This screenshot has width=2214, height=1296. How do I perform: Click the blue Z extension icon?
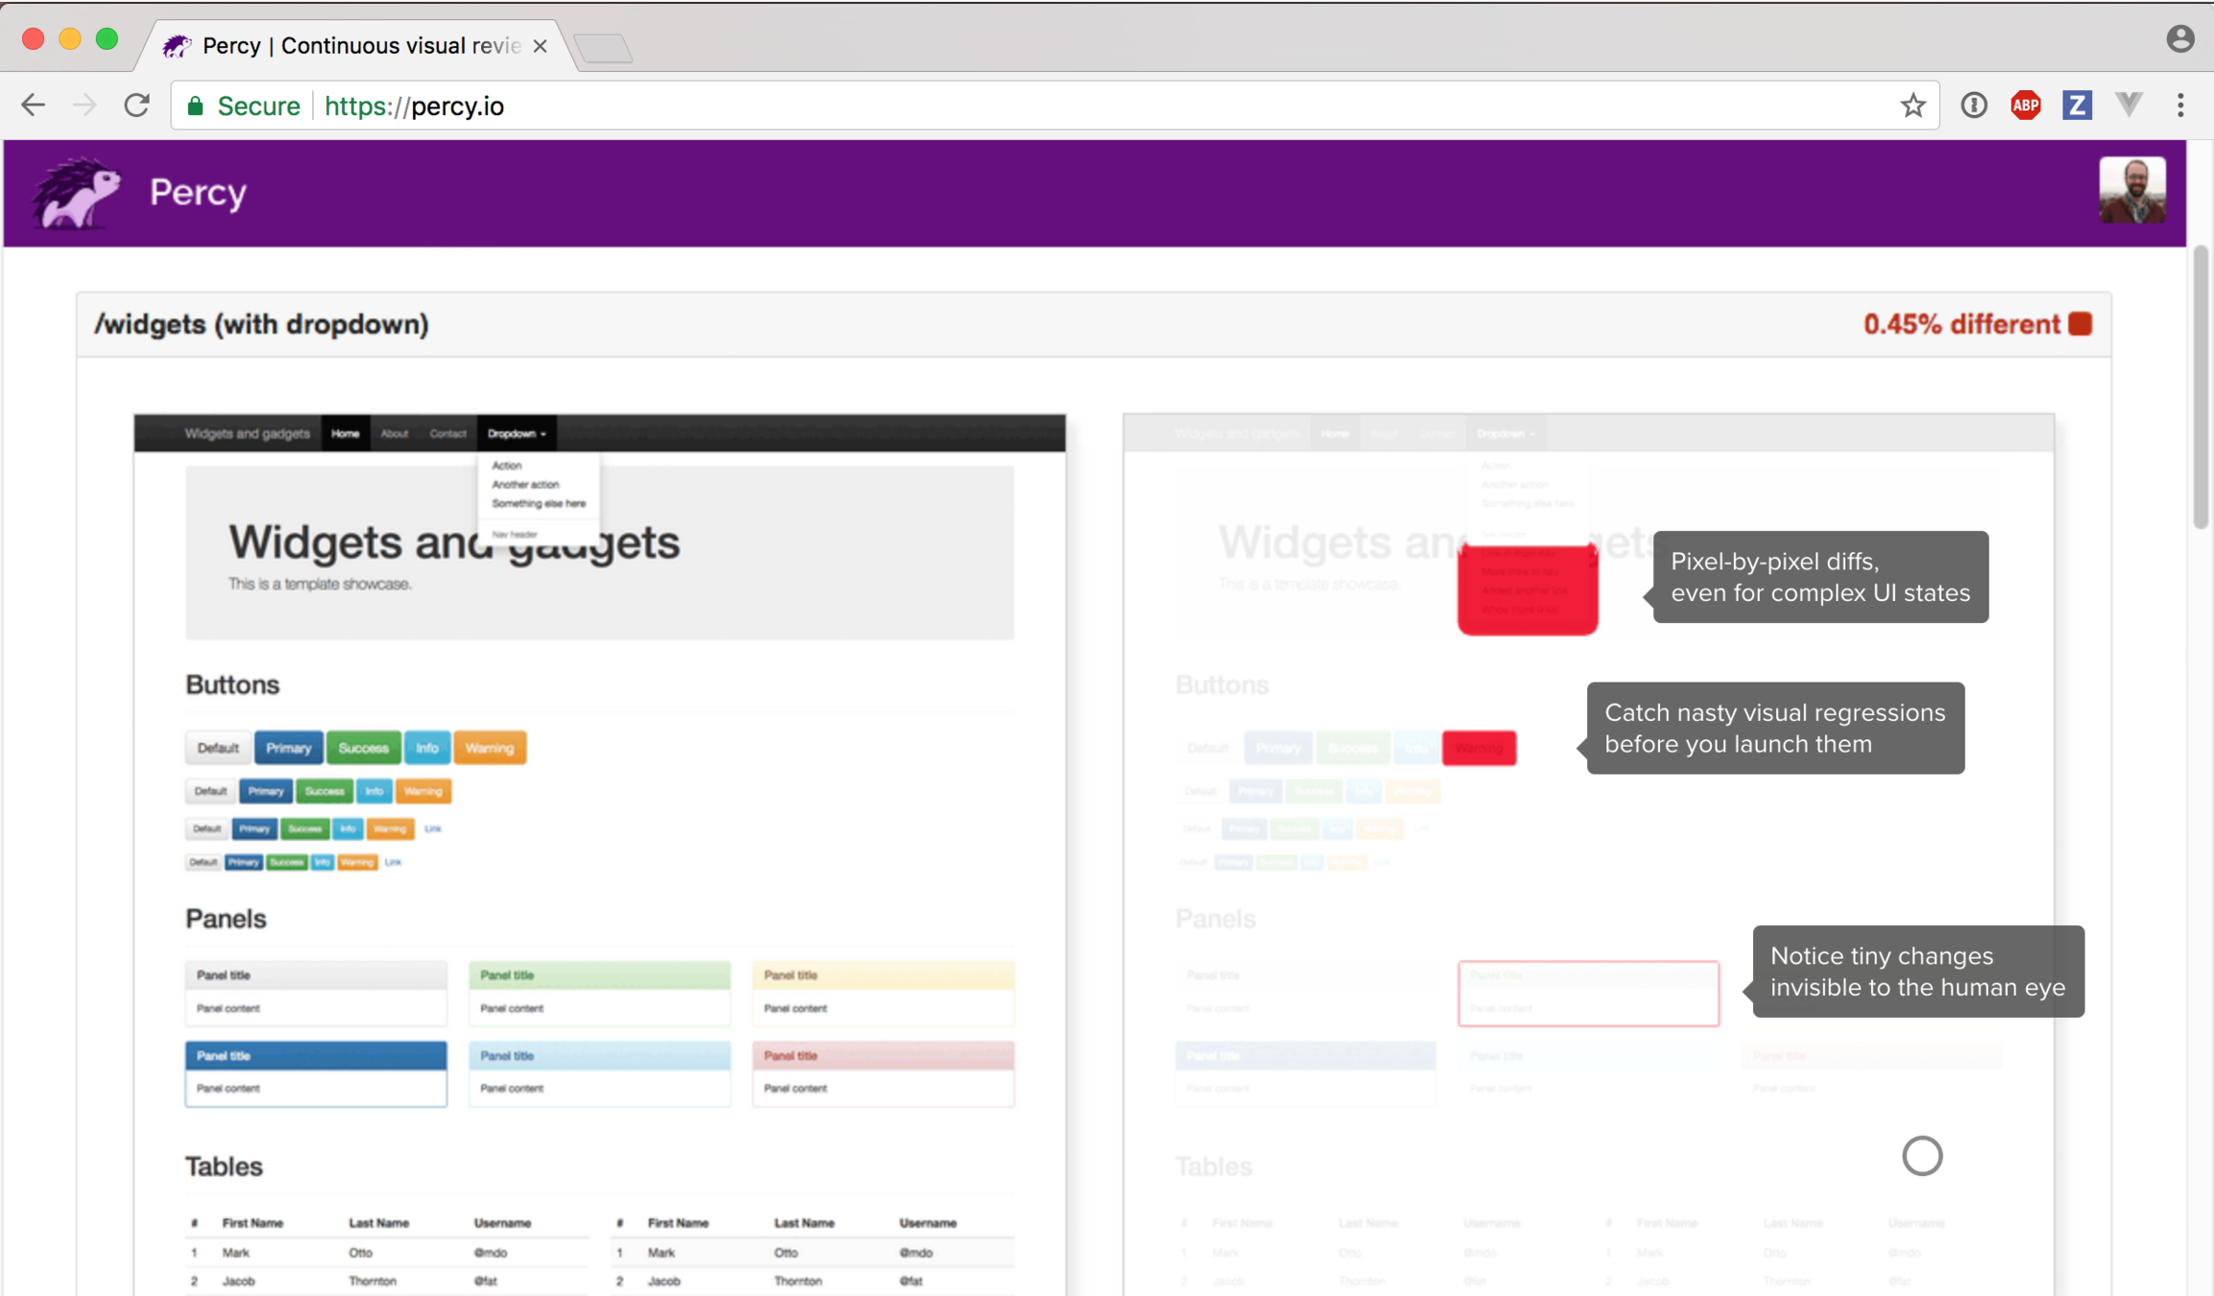pos(2077,106)
